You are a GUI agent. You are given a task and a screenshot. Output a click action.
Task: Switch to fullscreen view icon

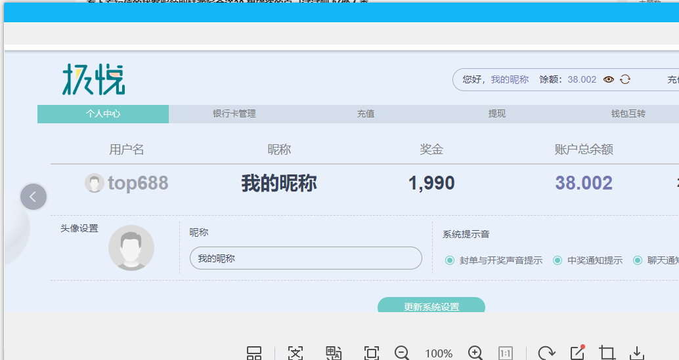pyautogui.click(x=371, y=353)
